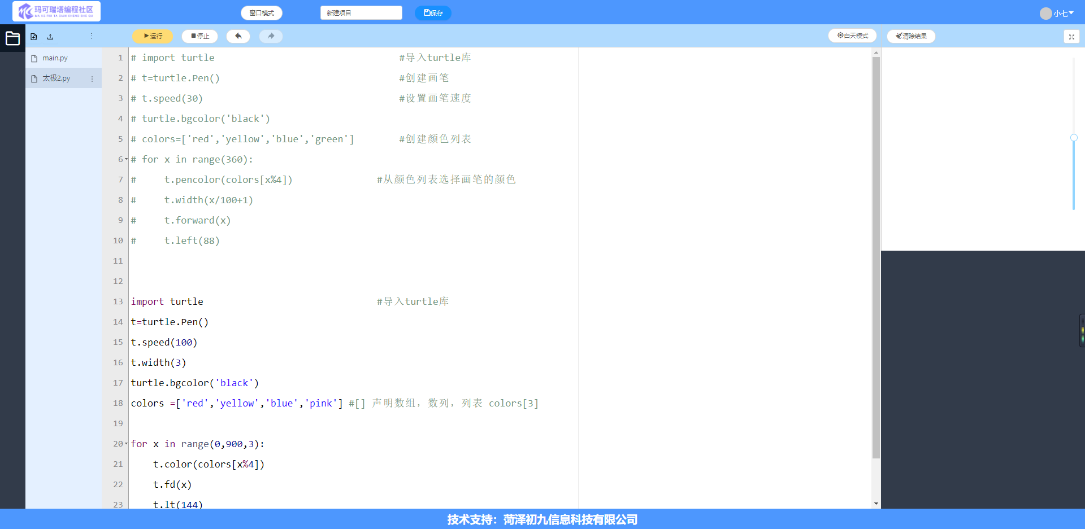This screenshot has height=529, width=1085.
Task: Click the 玛可瑞塔编程社区 logo
Action: pos(57,11)
